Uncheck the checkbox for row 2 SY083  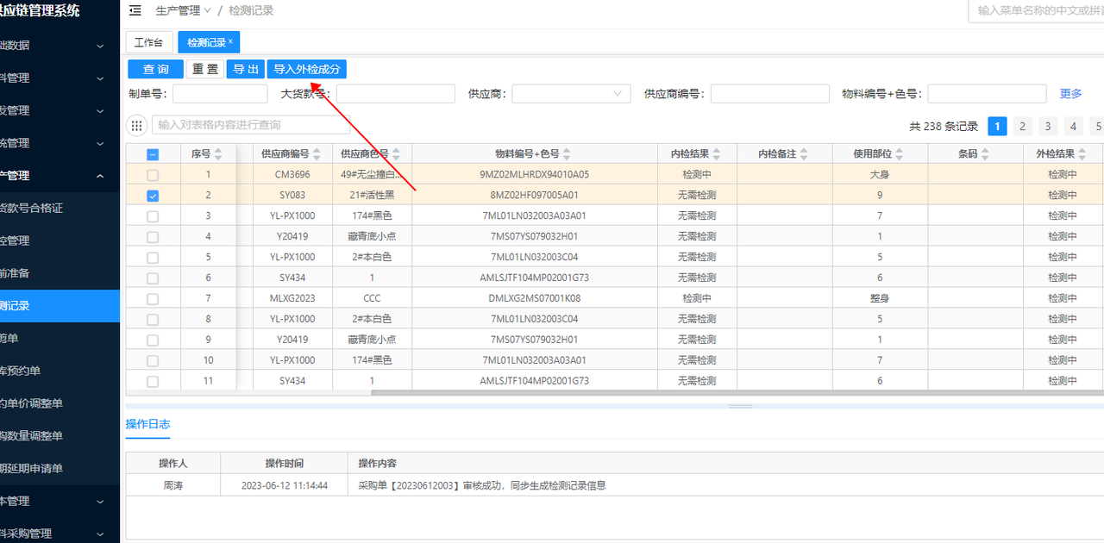[153, 196]
